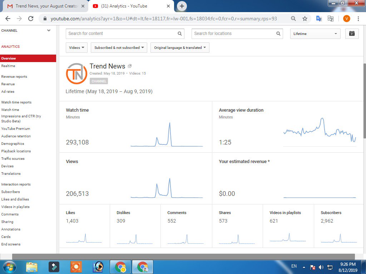Close the YouTube Analytics tab

[168, 6]
